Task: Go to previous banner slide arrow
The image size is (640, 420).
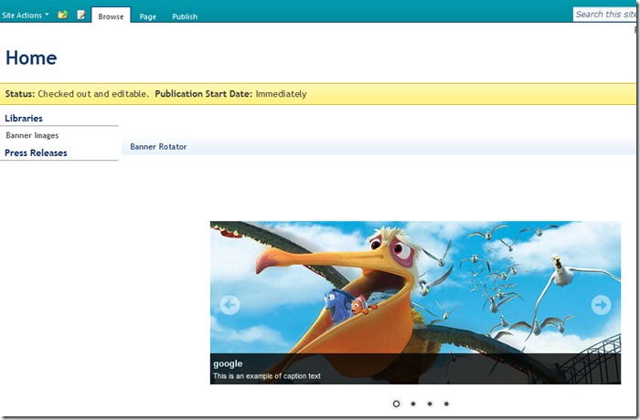Action: click(x=229, y=305)
